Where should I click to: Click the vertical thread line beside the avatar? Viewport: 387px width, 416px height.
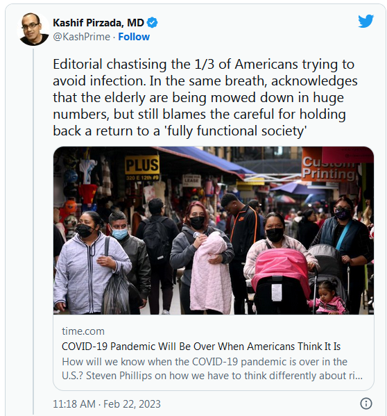tap(34, 231)
